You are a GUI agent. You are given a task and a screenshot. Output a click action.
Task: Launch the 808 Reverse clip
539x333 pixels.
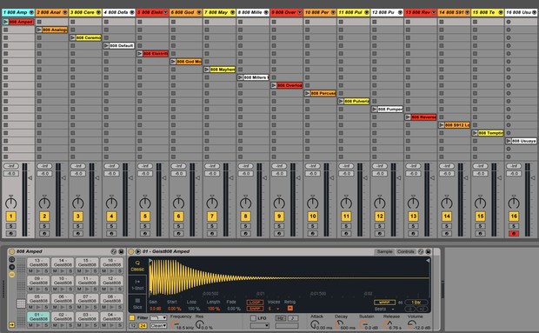(x=408, y=117)
